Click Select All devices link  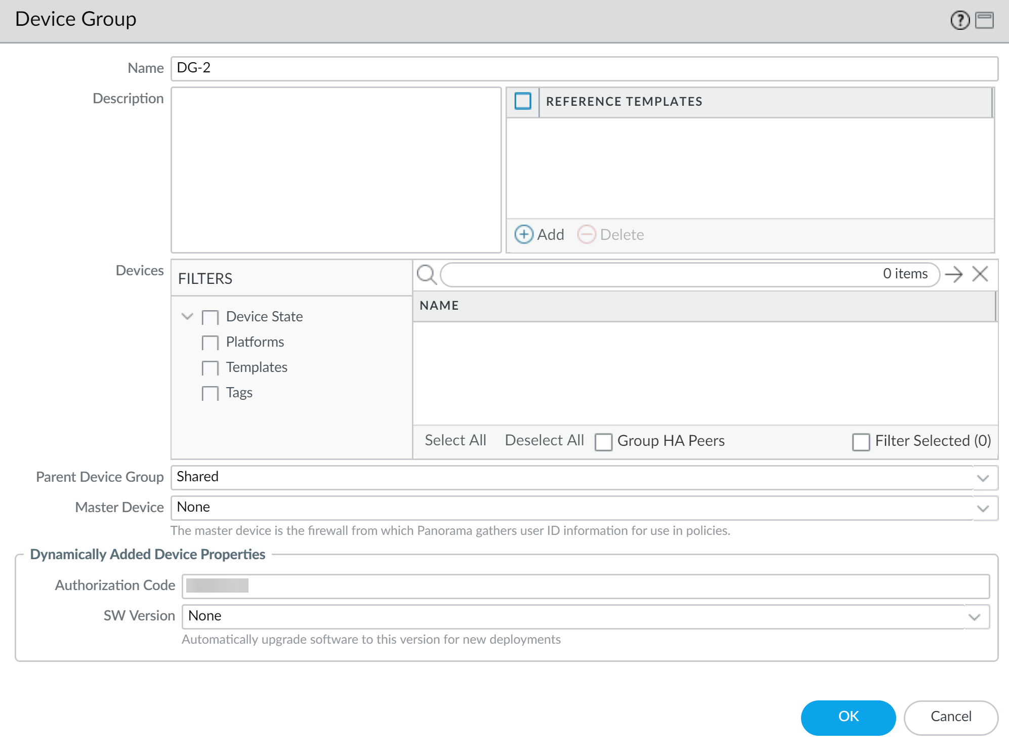pyautogui.click(x=455, y=440)
